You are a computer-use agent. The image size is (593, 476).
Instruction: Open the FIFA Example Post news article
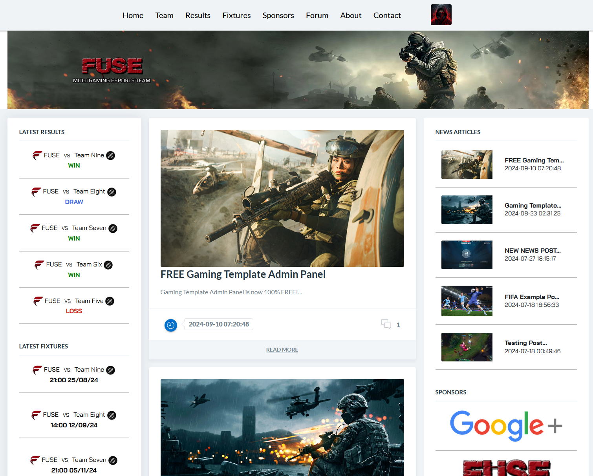click(x=532, y=297)
